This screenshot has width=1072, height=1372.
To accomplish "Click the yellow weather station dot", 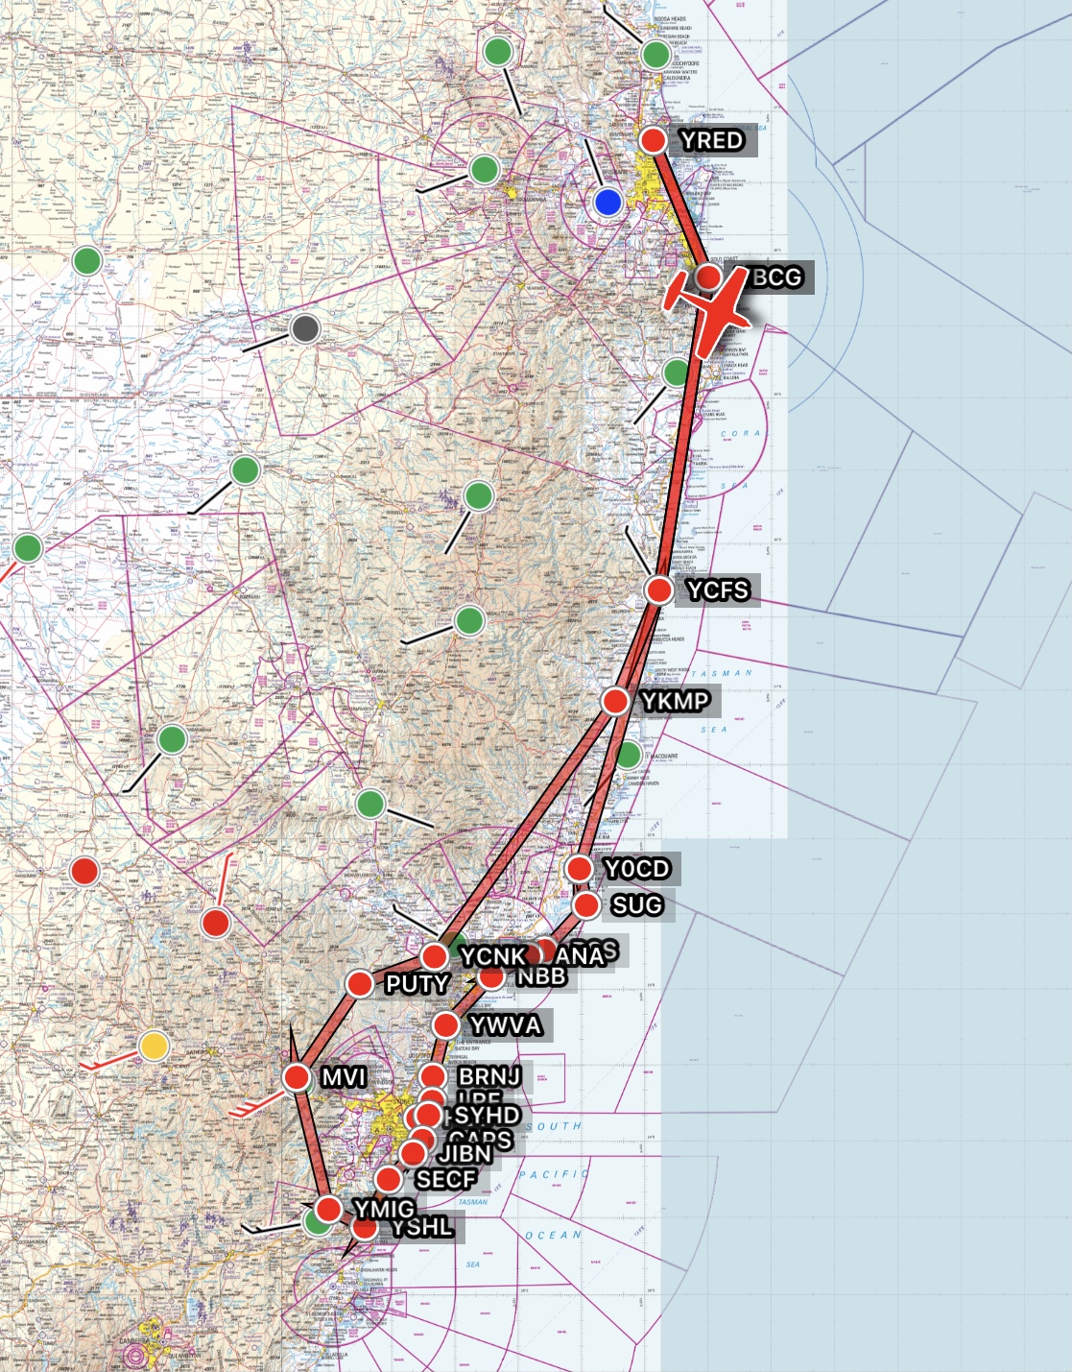I will [x=154, y=1046].
